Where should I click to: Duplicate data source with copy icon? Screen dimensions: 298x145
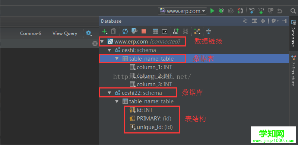(114, 31)
